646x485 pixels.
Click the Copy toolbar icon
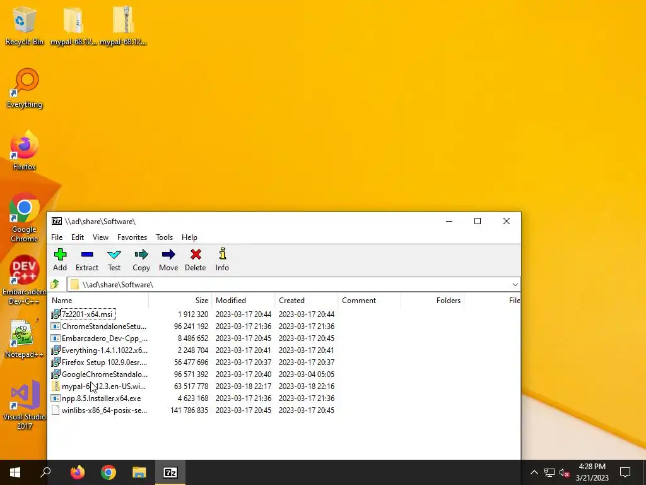[141, 260]
